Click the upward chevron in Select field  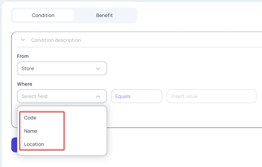[98, 97]
